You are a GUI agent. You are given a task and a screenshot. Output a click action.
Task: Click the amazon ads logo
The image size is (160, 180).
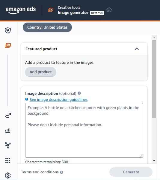[x=21, y=10]
